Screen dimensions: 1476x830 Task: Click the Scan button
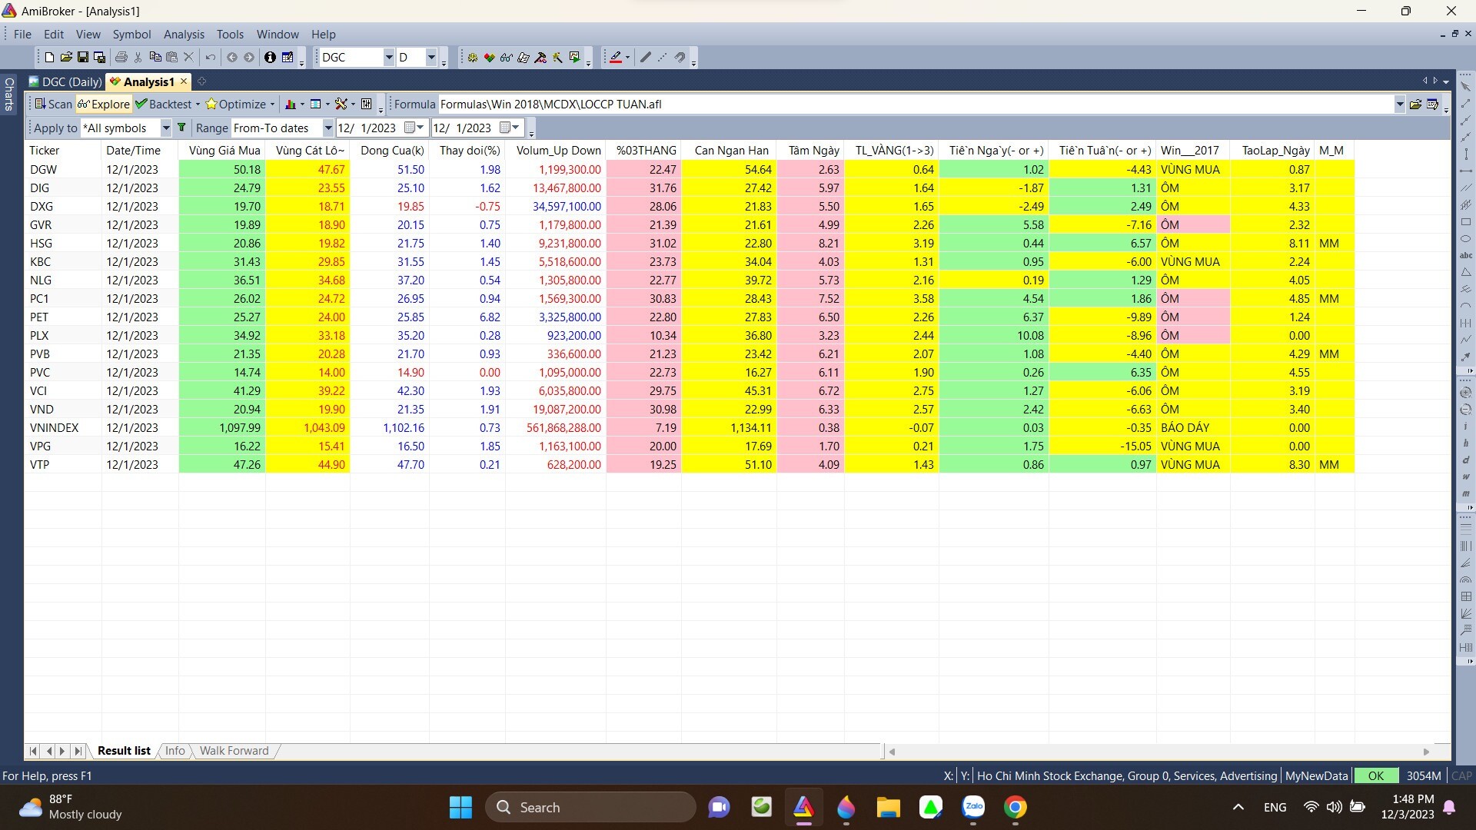(x=53, y=105)
